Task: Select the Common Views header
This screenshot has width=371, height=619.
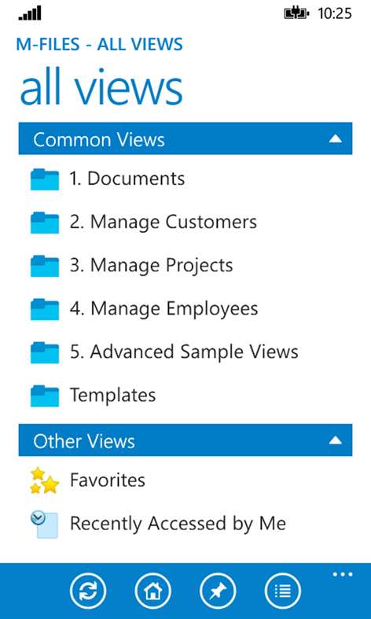Action: (x=185, y=138)
